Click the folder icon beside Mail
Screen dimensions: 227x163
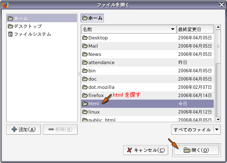(x=85, y=46)
